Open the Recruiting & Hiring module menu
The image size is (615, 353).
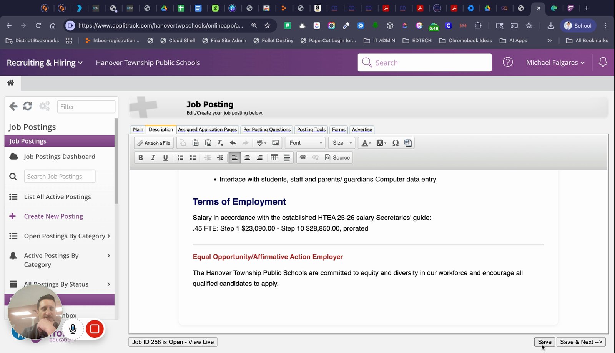(x=45, y=63)
